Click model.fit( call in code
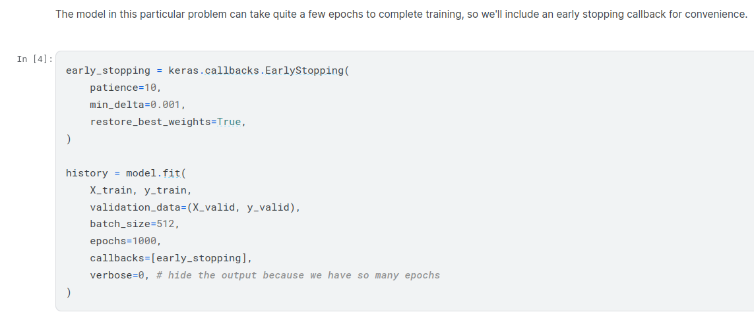Viewport: 754px width, 314px height. [x=156, y=173]
